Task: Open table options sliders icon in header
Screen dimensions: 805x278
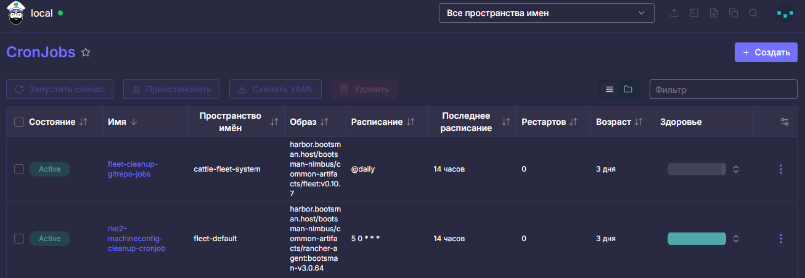Action: coord(785,122)
